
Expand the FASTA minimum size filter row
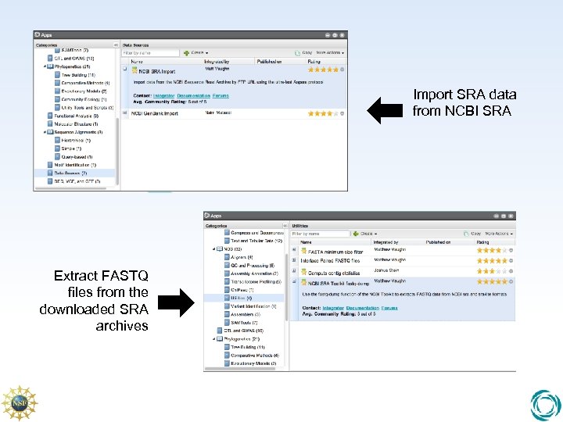click(294, 250)
